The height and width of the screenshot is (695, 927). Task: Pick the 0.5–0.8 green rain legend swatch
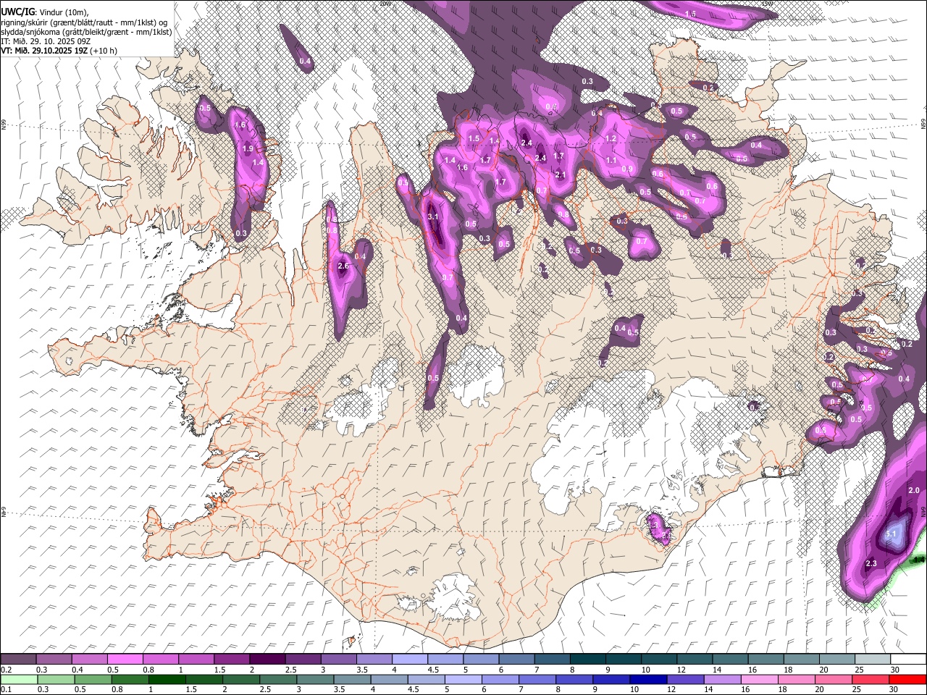[x=92, y=680]
